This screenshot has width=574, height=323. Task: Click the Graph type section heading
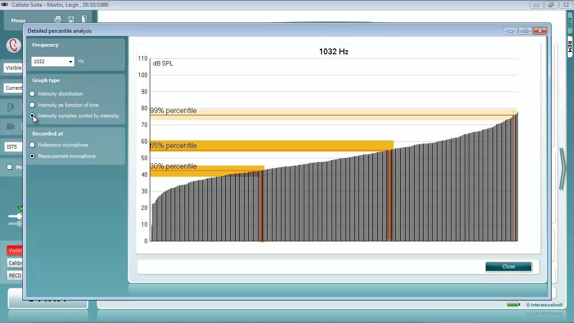coord(46,80)
